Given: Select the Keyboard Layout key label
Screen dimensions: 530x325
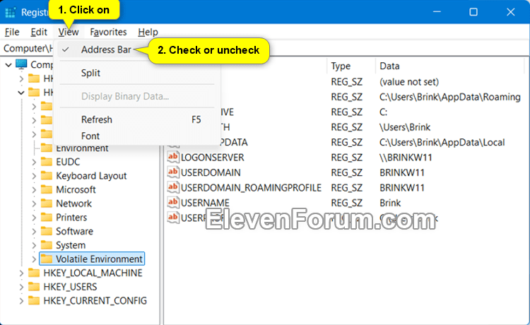Looking at the screenshot, I should click(91, 176).
